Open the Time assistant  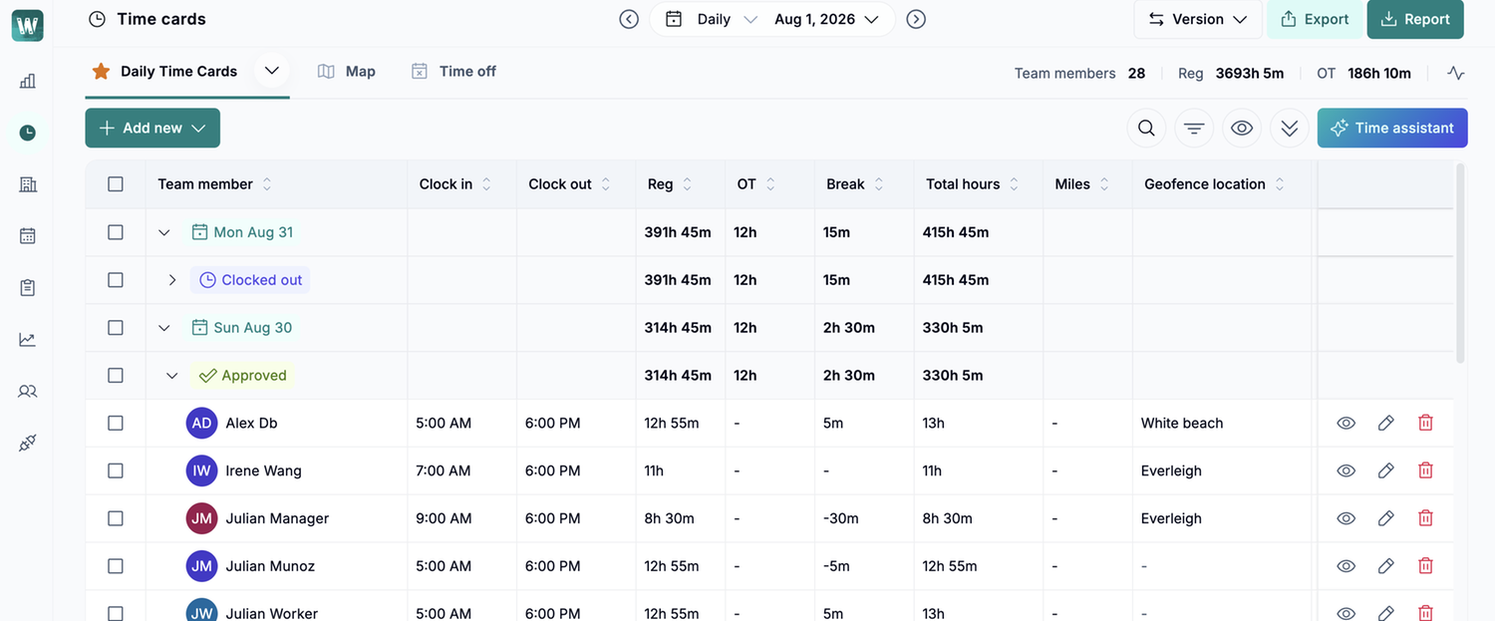1392,128
